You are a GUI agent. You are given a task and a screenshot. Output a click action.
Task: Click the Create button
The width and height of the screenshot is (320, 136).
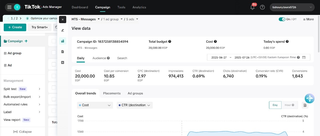(x=15, y=27)
